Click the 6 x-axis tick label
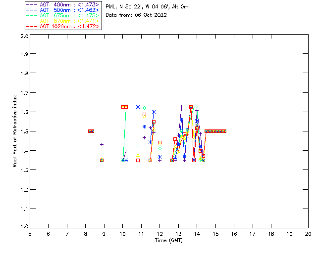317x253 pixels. click(49, 234)
